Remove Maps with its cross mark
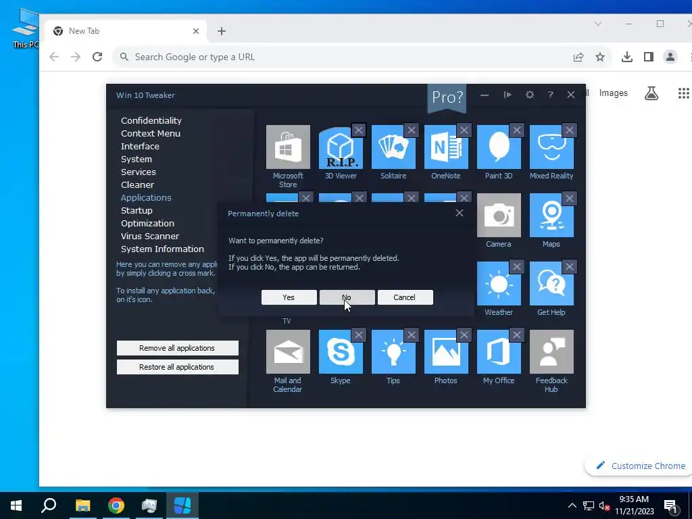 point(569,199)
